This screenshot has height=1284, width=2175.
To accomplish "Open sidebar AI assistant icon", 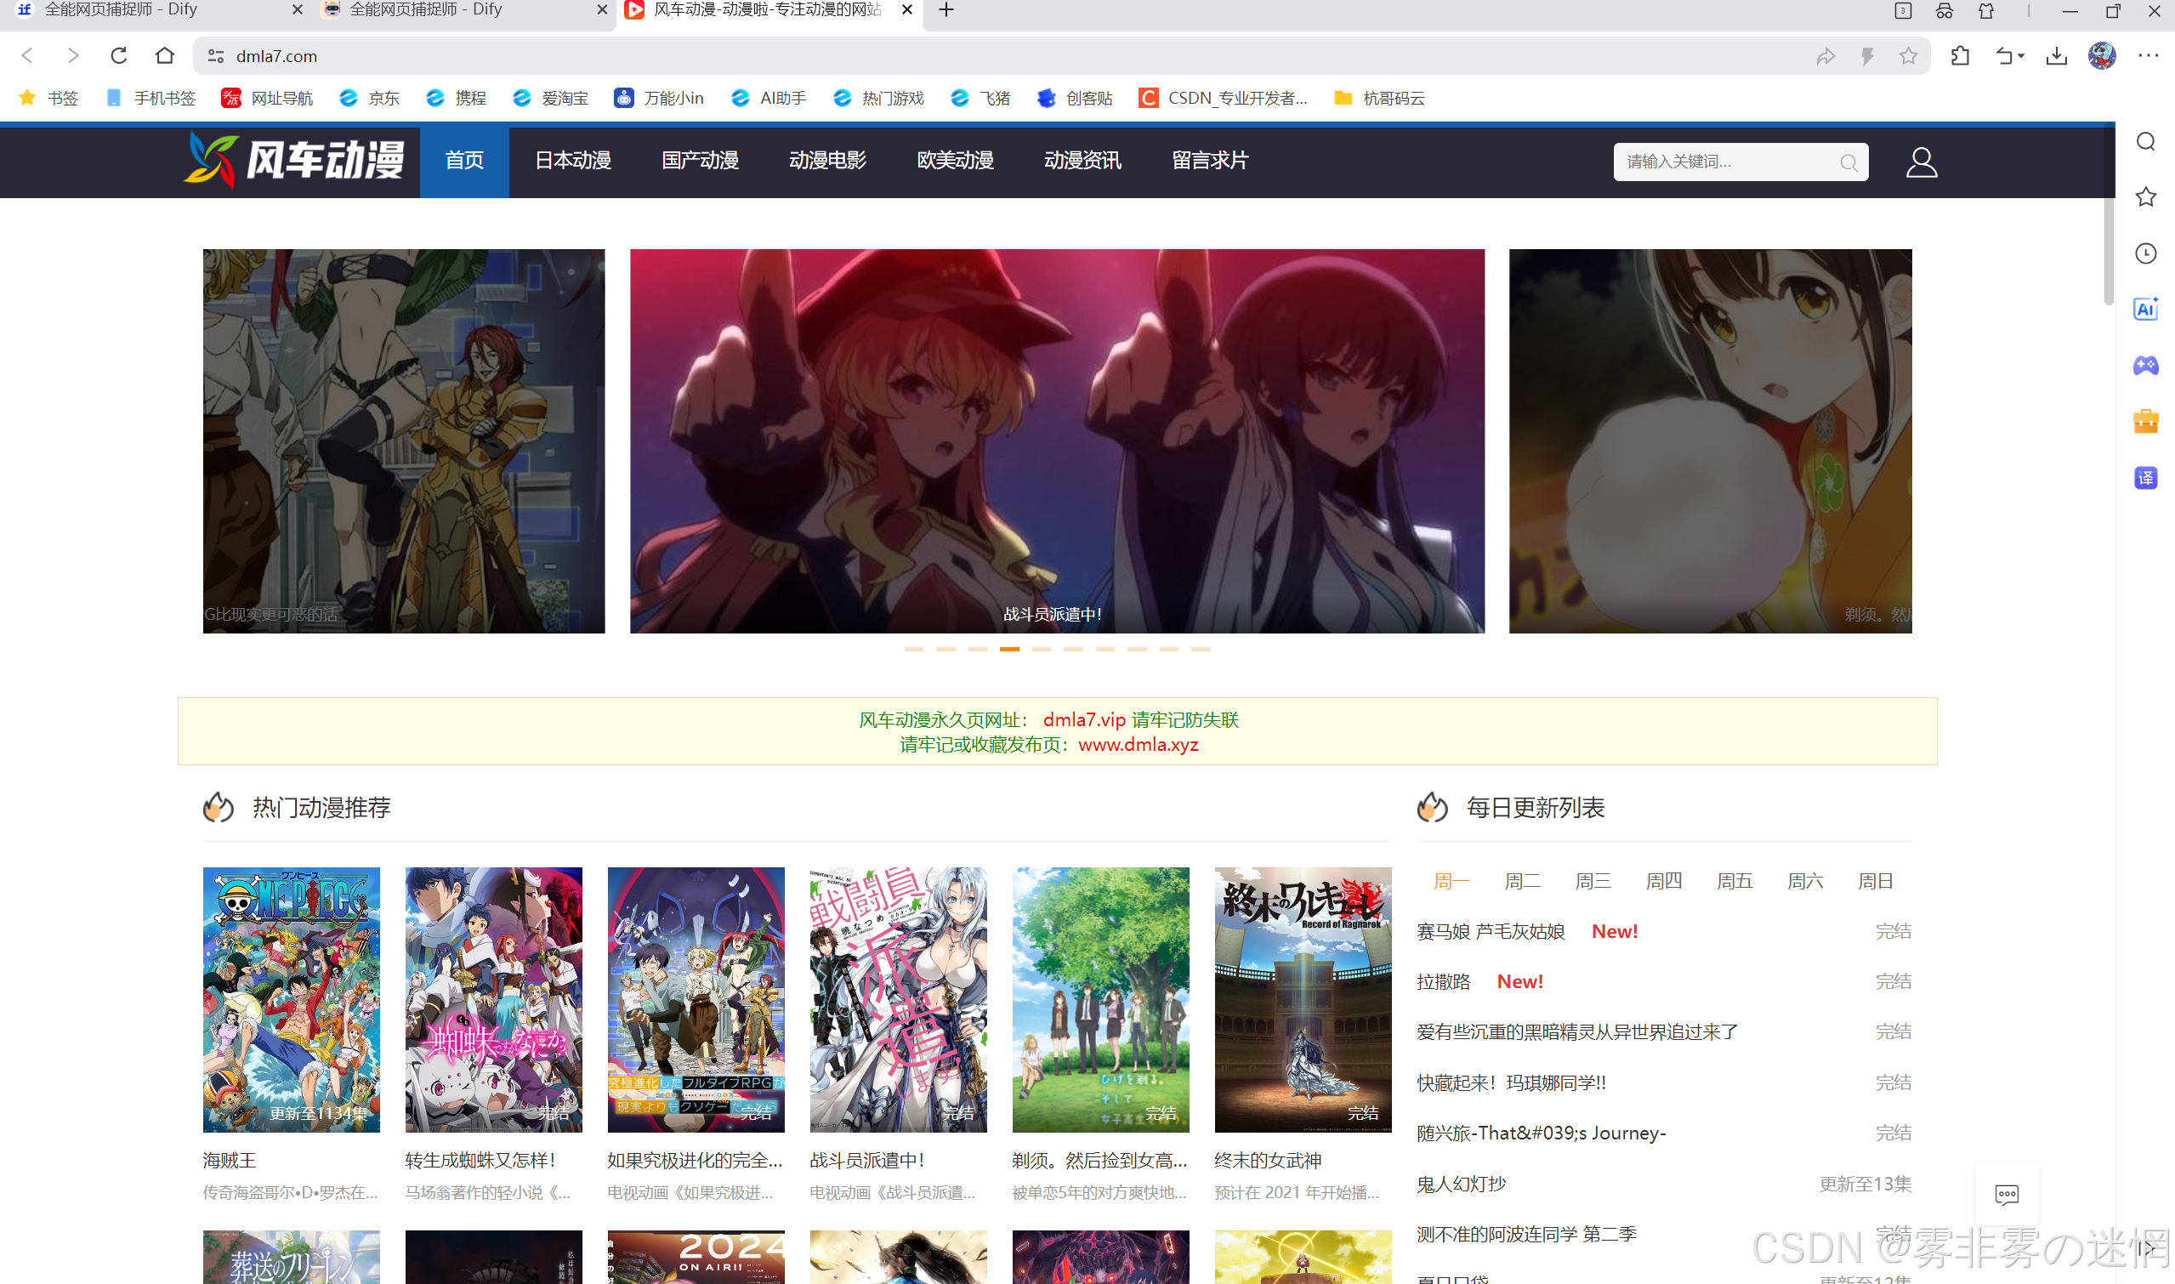I will tap(2145, 309).
